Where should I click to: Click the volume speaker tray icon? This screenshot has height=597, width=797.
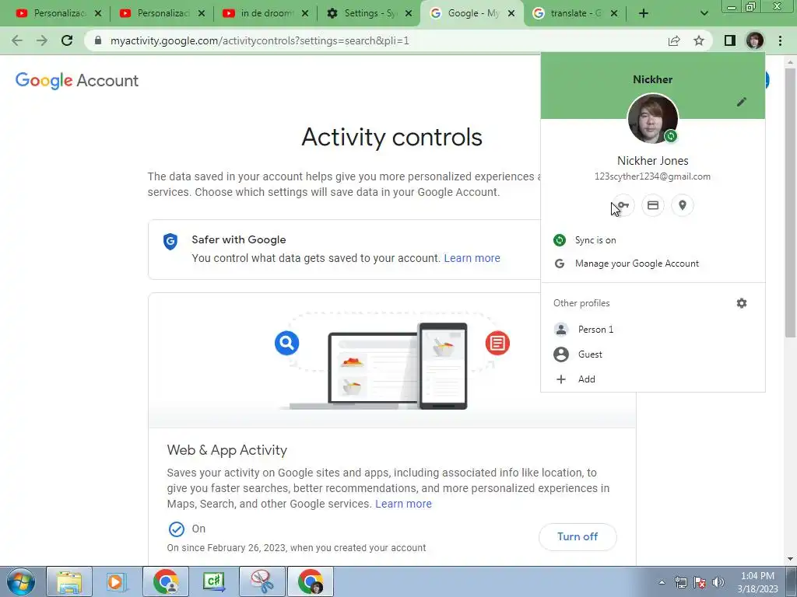point(718,582)
